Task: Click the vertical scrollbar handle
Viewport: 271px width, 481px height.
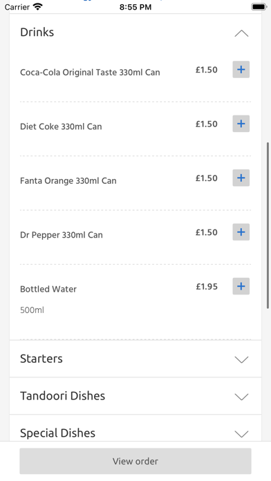Action: click(268, 225)
